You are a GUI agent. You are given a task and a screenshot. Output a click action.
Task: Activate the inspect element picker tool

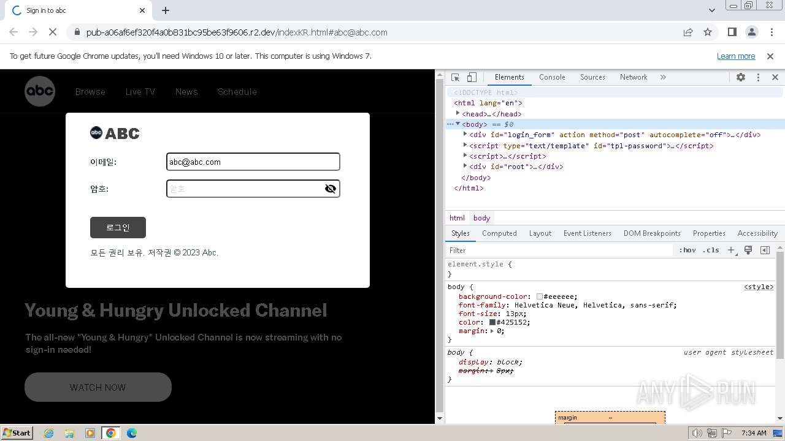pyautogui.click(x=455, y=77)
